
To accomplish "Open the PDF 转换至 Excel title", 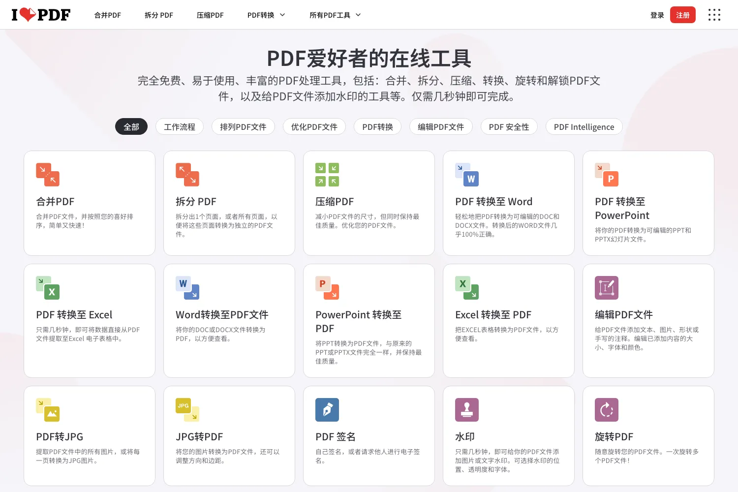I will tap(74, 315).
